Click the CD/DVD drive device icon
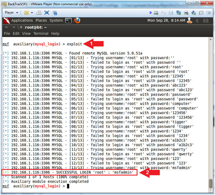The width and height of the screenshot is (215, 195). click(163, 13)
